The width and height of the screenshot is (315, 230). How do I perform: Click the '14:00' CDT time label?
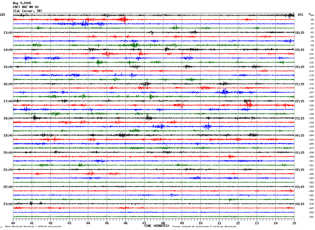pos(8,50)
